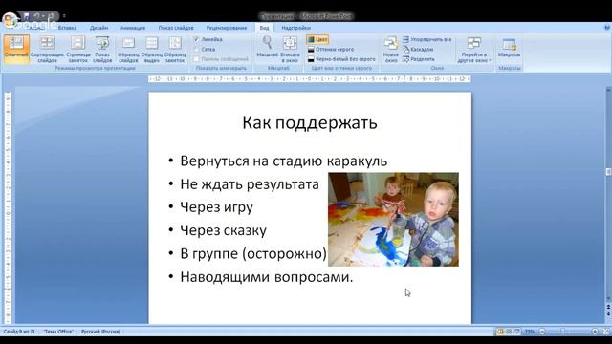The height and width of the screenshot is (344, 612).
Task: Click bullet Не ждать результата
Action: pos(250,184)
